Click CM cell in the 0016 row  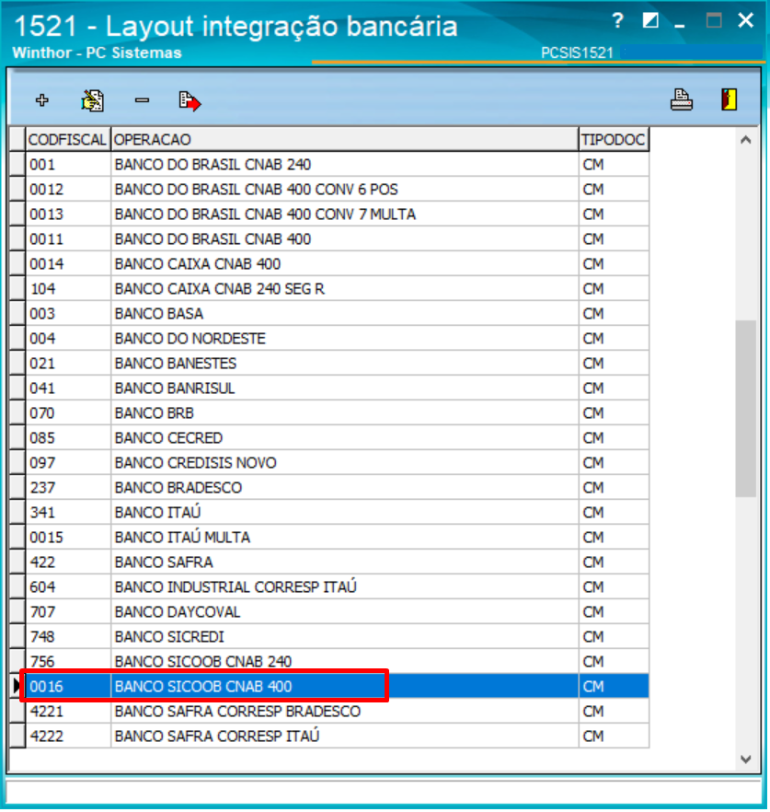pyautogui.click(x=614, y=686)
